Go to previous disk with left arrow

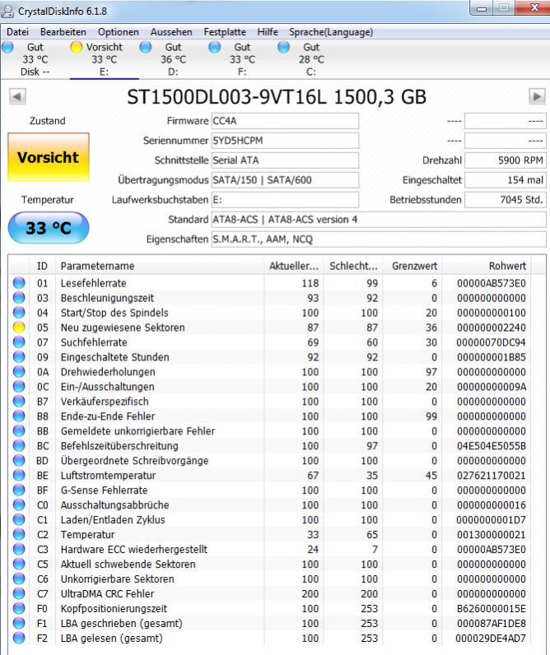[17, 97]
